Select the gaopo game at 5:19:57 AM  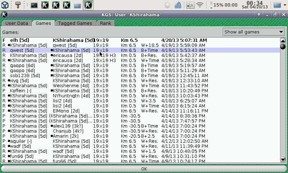[141, 66]
